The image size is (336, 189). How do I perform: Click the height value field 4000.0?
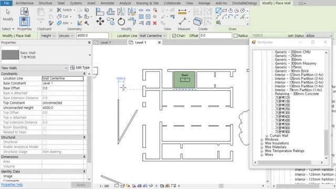pos(92,36)
